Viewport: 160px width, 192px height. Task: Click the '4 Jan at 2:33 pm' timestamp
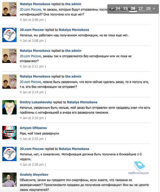(32, 139)
